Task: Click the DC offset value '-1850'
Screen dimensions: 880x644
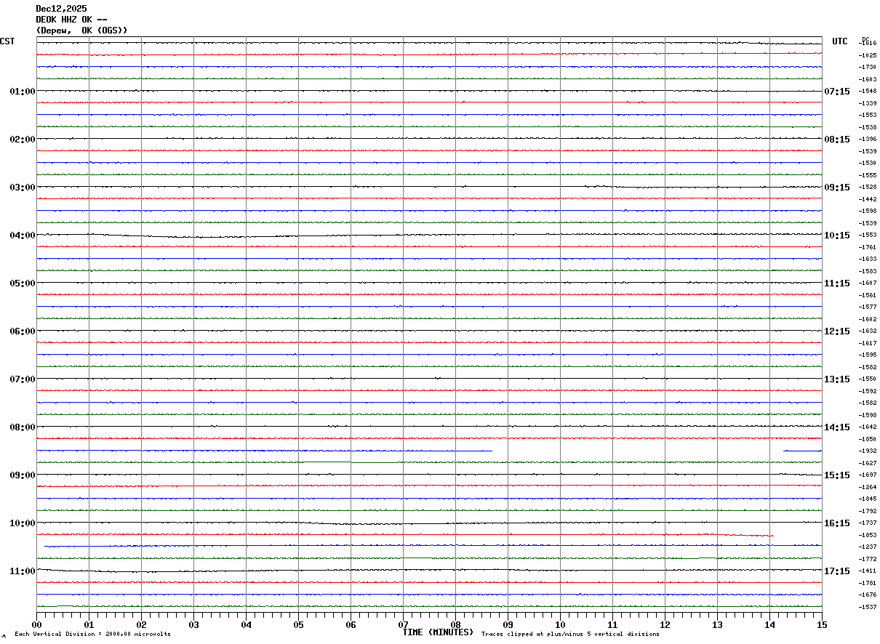Action: click(x=868, y=439)
